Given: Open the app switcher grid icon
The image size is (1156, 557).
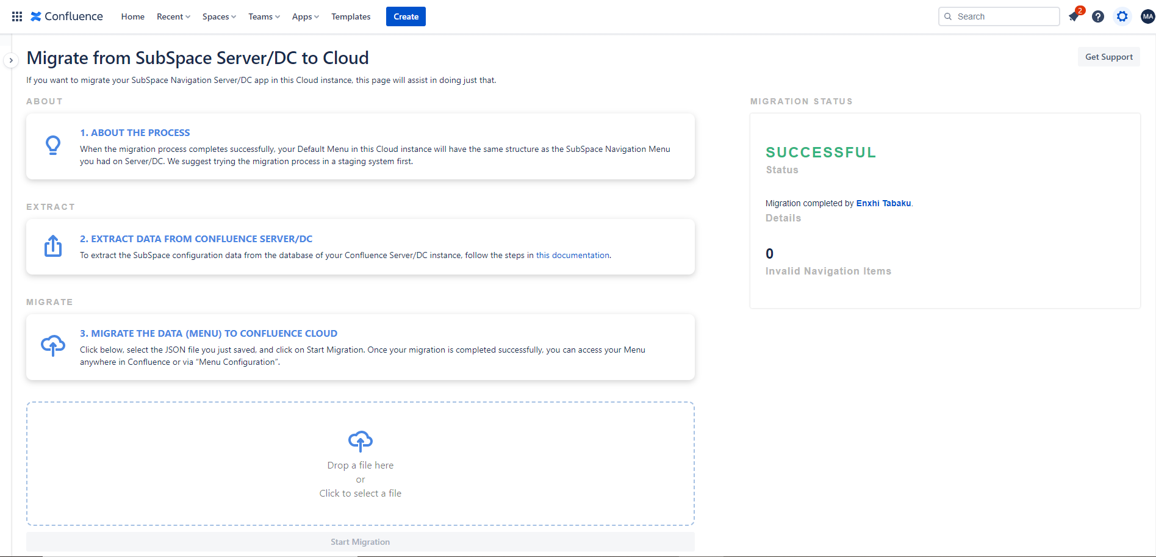Looking at the screenshot, I should click(17, 16).
